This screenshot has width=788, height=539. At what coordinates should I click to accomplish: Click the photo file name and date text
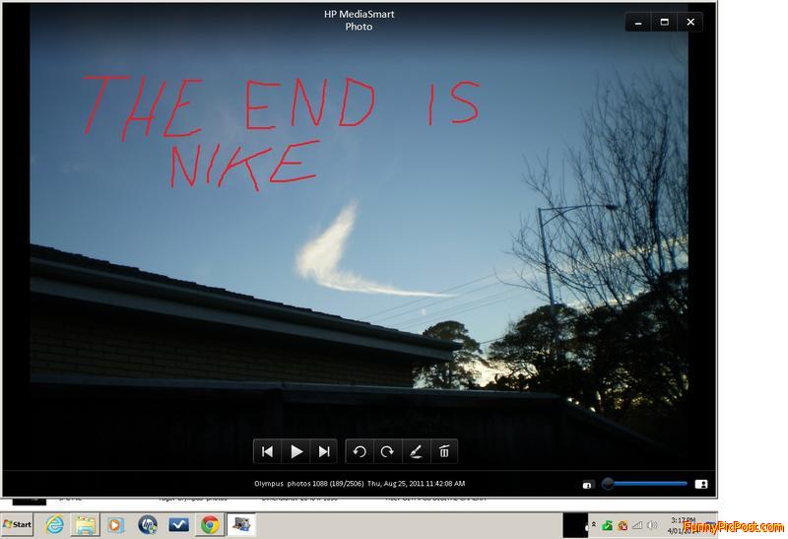(360, 483)
